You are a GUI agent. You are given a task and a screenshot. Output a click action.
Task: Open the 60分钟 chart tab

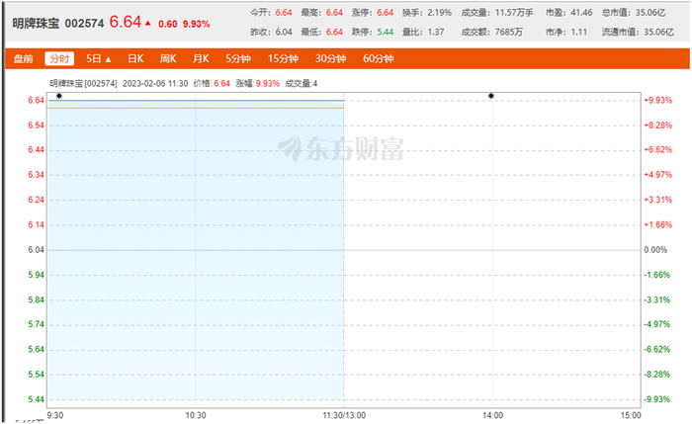379,58
